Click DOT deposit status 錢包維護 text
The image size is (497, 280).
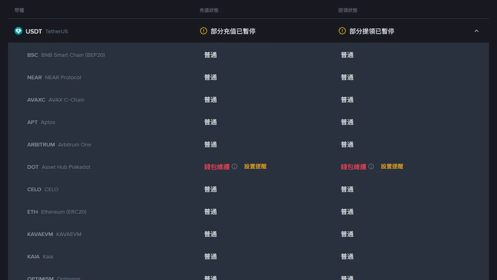coord(217,167)
